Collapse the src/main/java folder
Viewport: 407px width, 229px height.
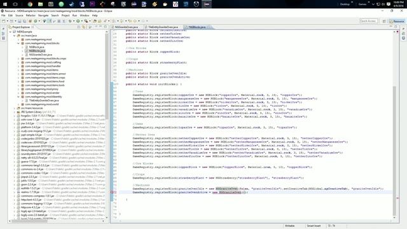point(15,36)
